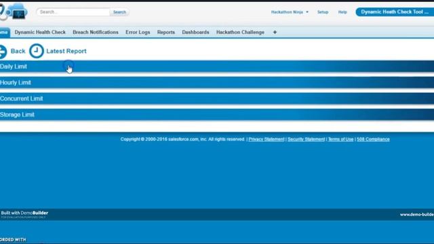Select the Dashboards tab
The height and width of the screenshot is (244, 434).
pos(195,33)
